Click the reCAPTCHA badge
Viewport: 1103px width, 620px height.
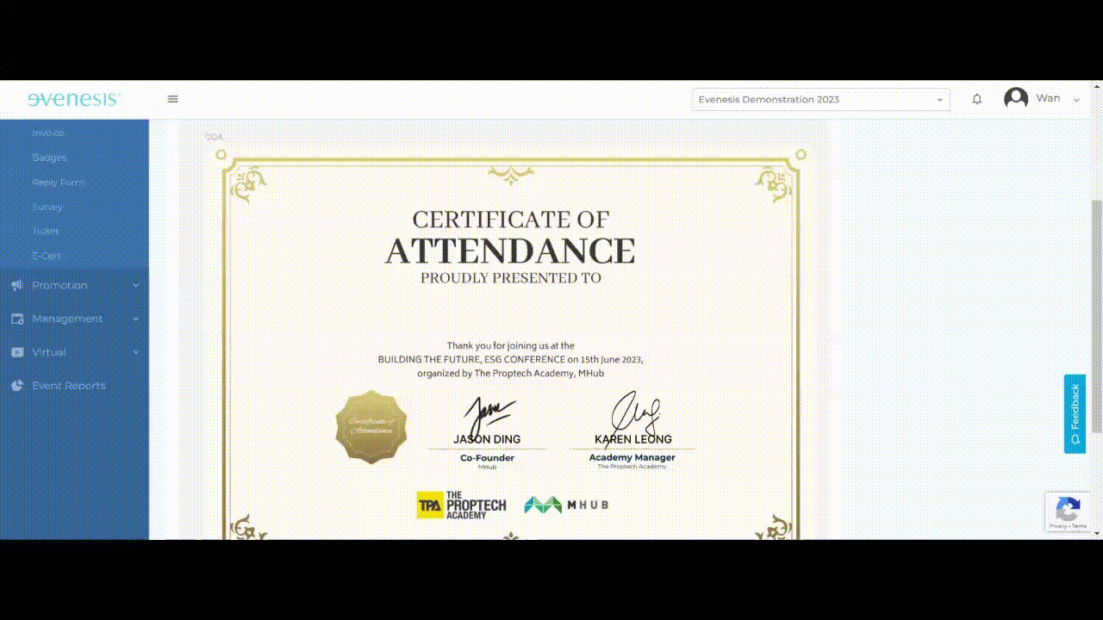point(1067,512)
